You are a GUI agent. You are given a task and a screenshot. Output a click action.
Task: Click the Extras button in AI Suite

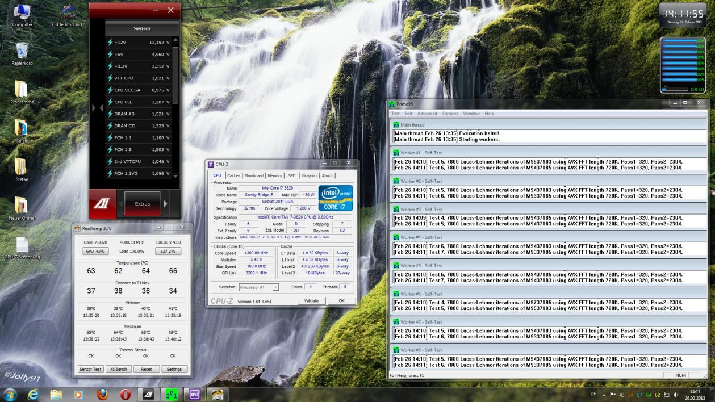(x=143, y=204)
